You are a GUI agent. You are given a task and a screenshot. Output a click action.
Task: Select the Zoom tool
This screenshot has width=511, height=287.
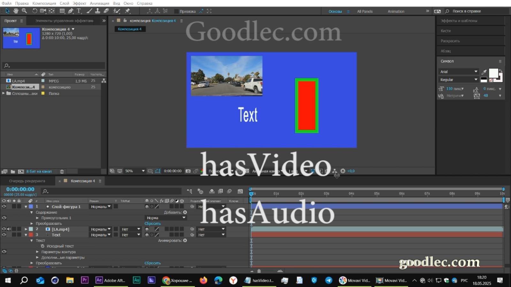pyautogui.click(x=24, y=11)
